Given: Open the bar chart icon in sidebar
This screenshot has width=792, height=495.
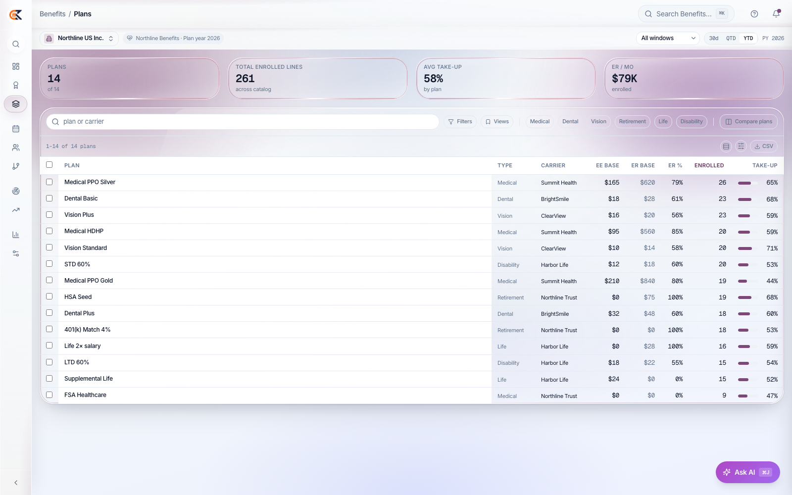Looking at the screenshot, I should 16,235.
